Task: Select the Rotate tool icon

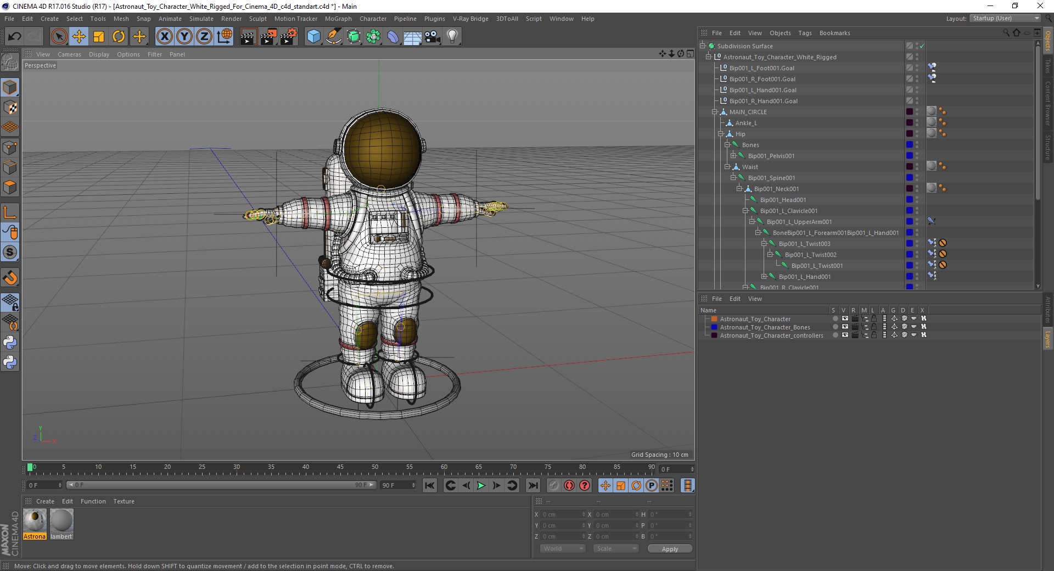Action: click(119, 37)
